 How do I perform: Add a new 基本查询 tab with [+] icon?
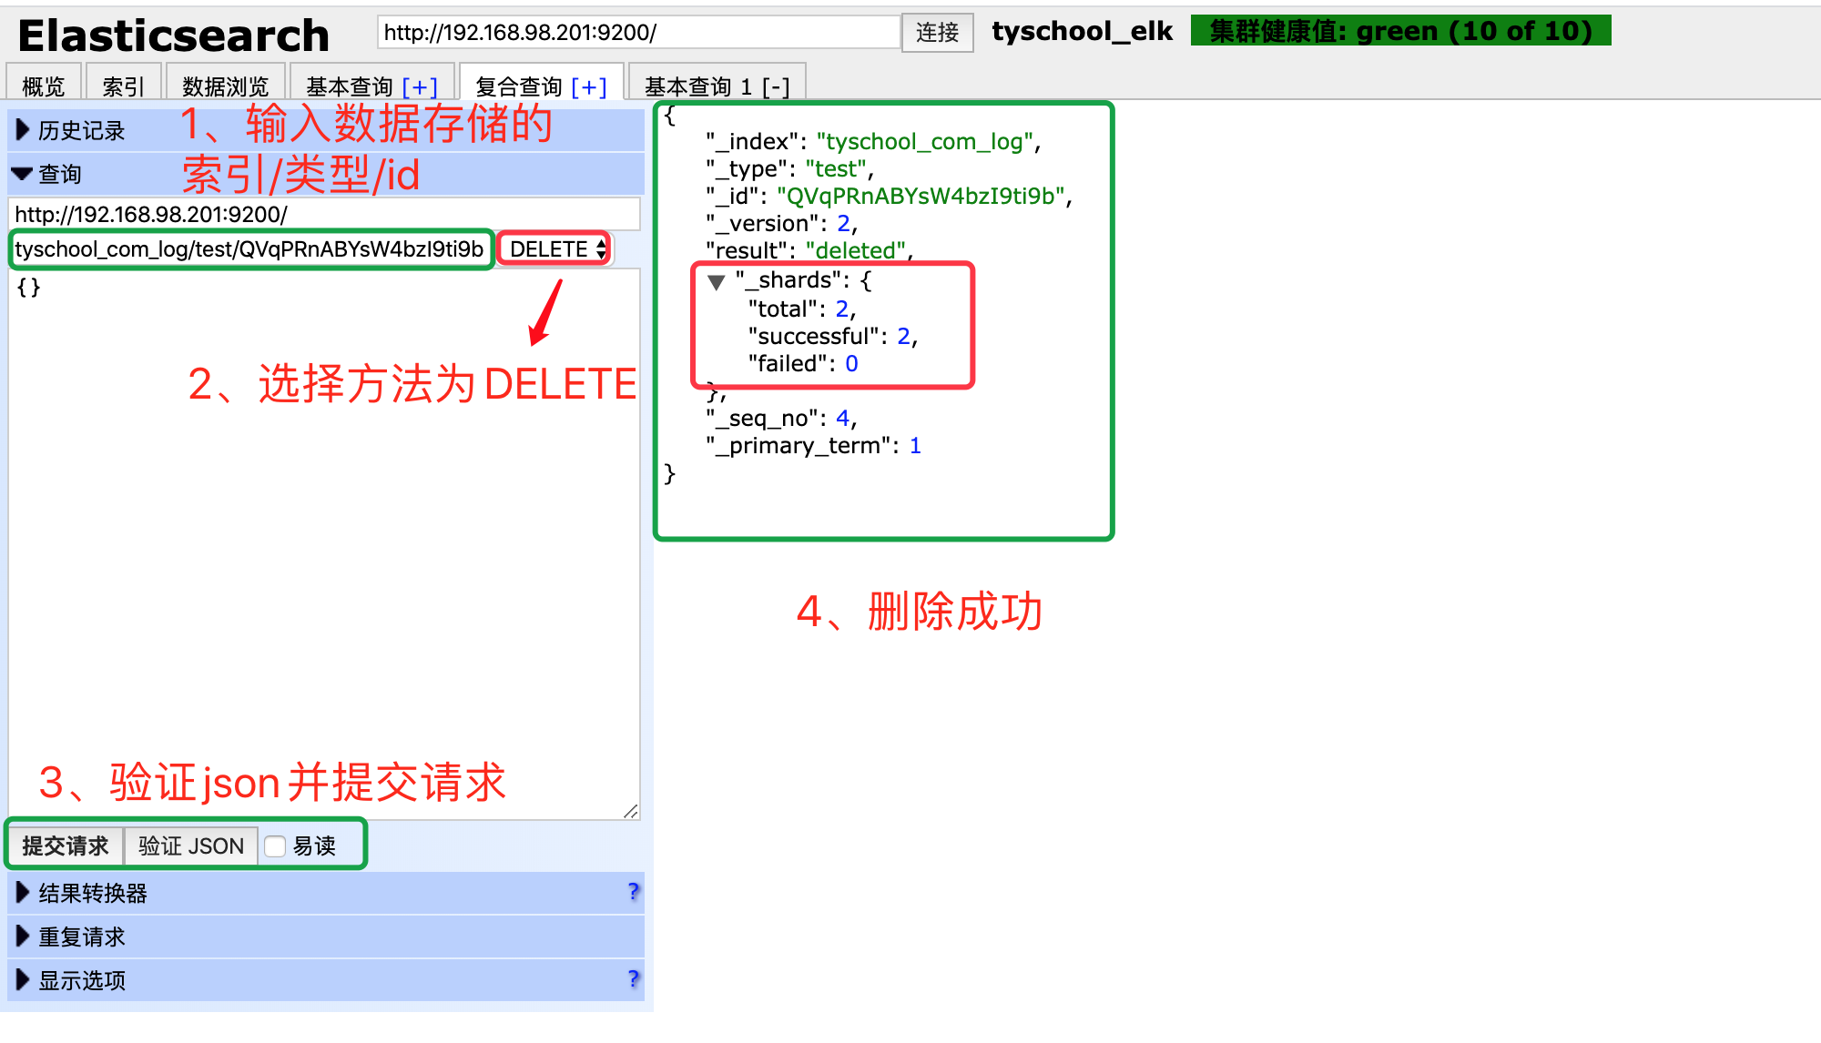click(x=420, y=86)
